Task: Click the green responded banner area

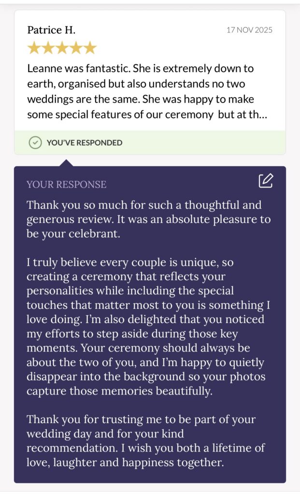Action: coord(150,143)
